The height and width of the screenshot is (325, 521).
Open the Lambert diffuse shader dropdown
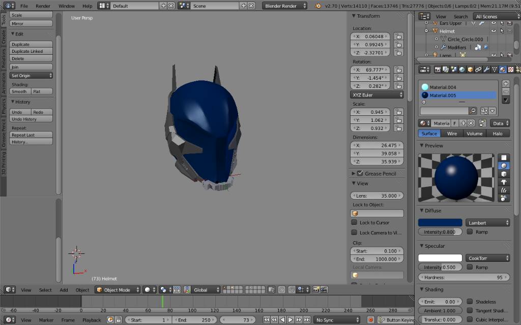[488, 223]
